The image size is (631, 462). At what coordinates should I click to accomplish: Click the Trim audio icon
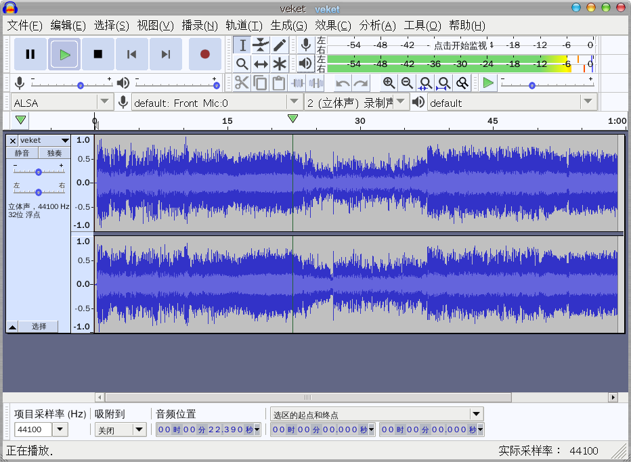point(297,83)
